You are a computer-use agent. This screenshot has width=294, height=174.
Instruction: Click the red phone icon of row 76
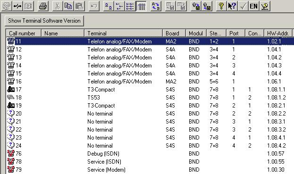click(10, 153)
